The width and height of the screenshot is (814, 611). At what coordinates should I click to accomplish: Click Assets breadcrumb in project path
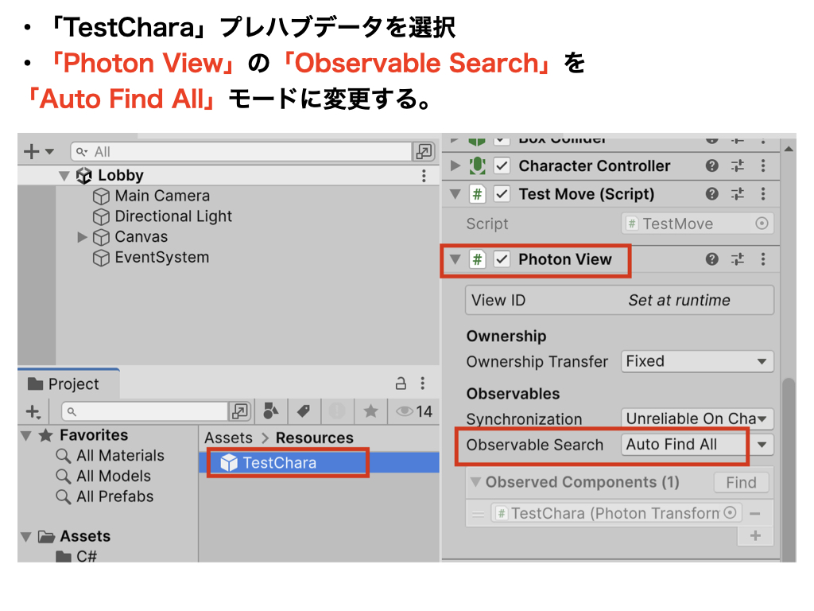point(228,438)
